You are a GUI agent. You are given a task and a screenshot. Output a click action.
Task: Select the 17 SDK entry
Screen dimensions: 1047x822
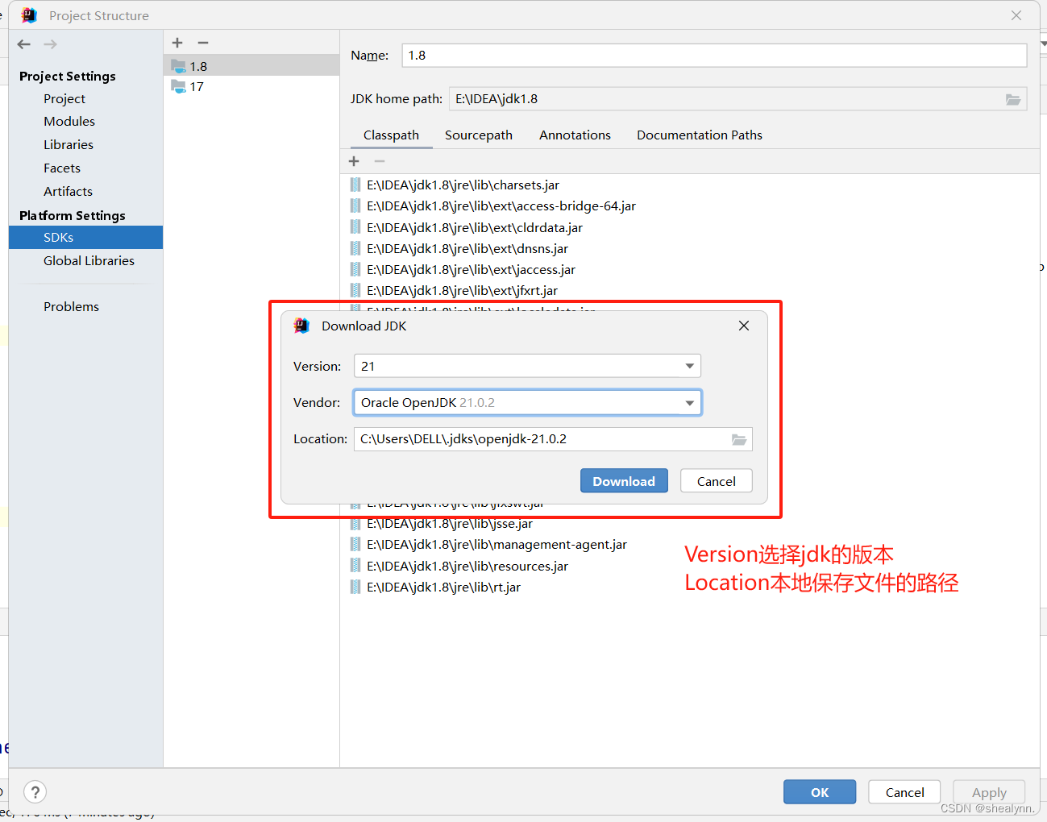point(251,86)
